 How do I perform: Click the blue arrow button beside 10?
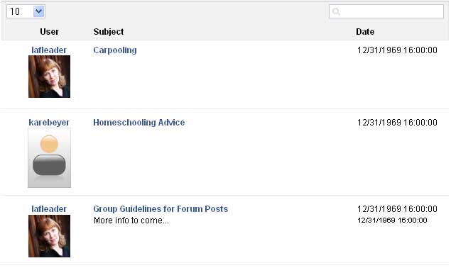[39, 11]
